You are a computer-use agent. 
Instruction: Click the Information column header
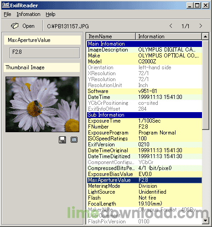(169, 36)
